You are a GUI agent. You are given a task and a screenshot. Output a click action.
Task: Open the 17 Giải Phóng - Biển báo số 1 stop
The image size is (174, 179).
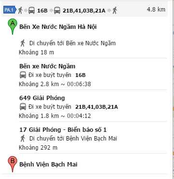coord(63,129)
